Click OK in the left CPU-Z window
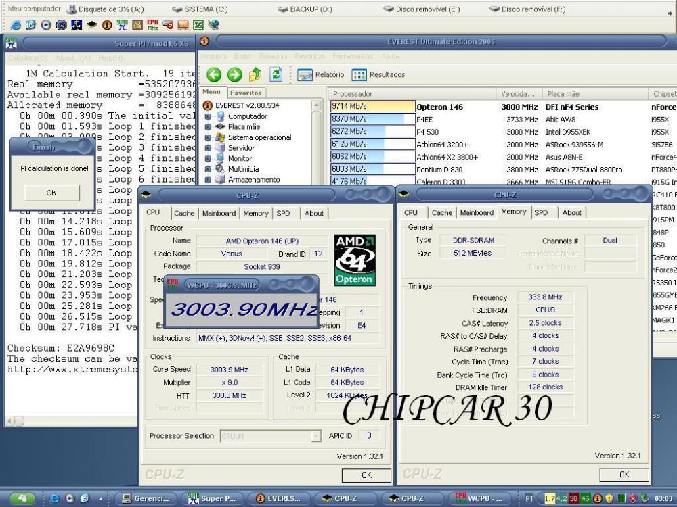 [366, 475]
